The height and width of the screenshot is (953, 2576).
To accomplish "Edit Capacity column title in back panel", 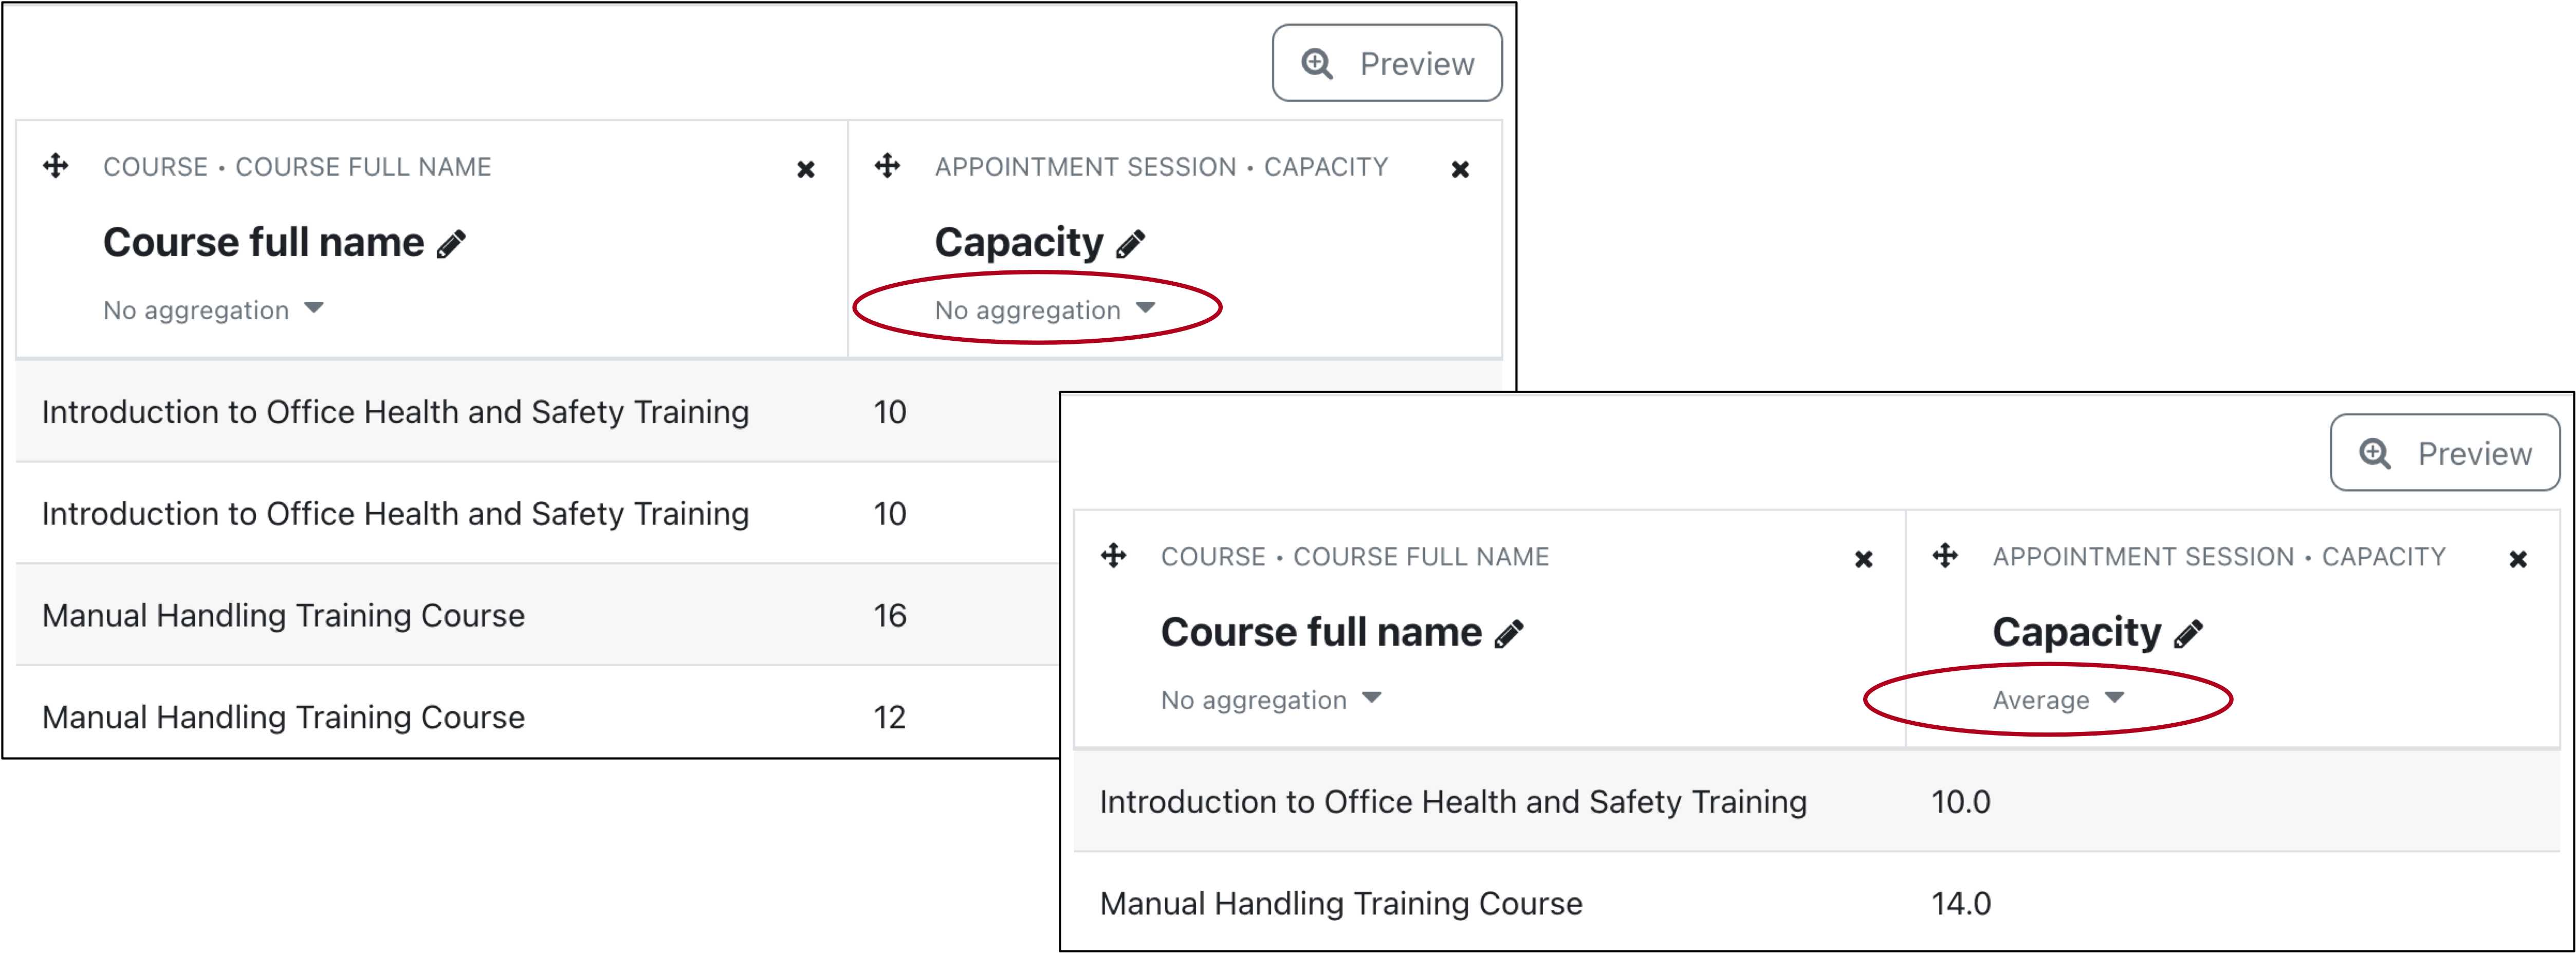I will click(1131, 244).
